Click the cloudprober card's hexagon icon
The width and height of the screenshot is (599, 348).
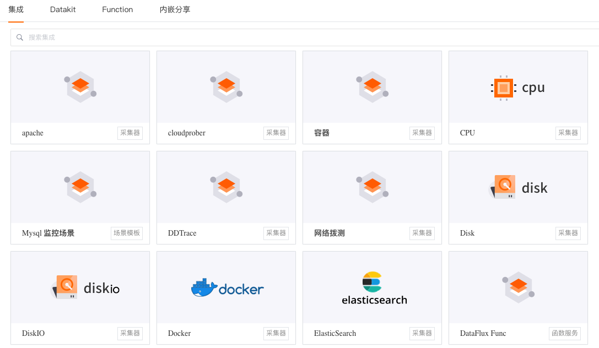click(x=226, y=87)
